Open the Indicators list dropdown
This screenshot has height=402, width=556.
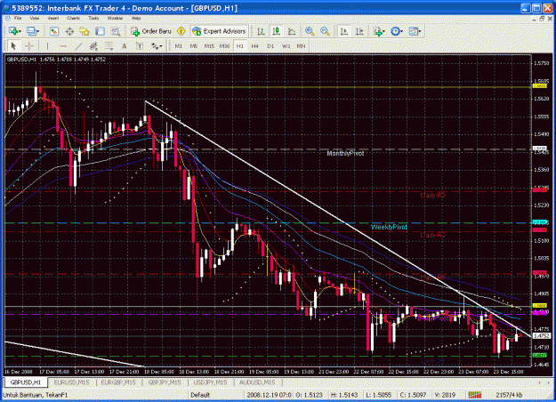[x=379, y=31]
